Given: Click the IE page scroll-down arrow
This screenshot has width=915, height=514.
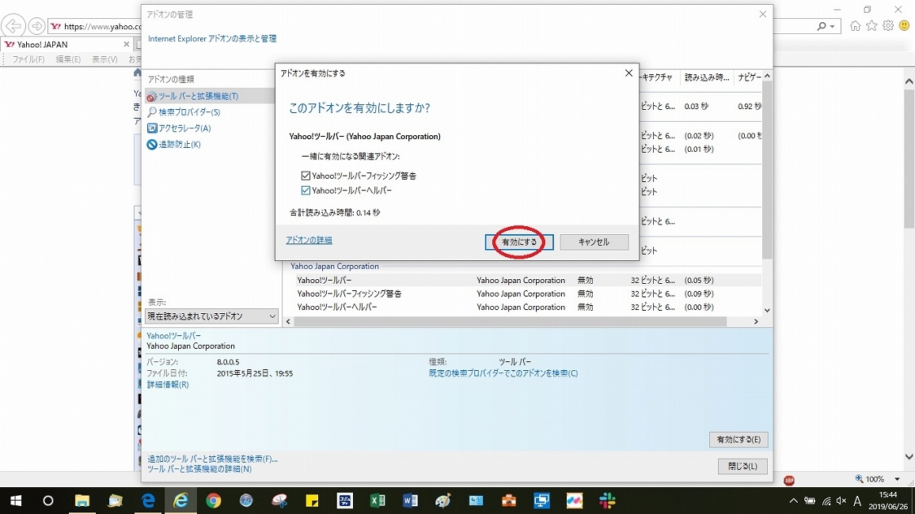Looking at the screenshot, I should click(x=909, y=457).
